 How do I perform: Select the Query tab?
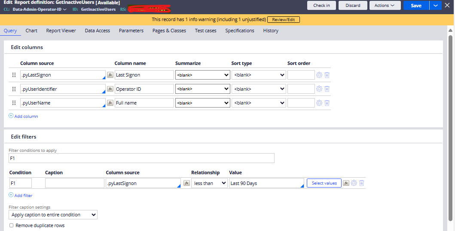point(10,31)
